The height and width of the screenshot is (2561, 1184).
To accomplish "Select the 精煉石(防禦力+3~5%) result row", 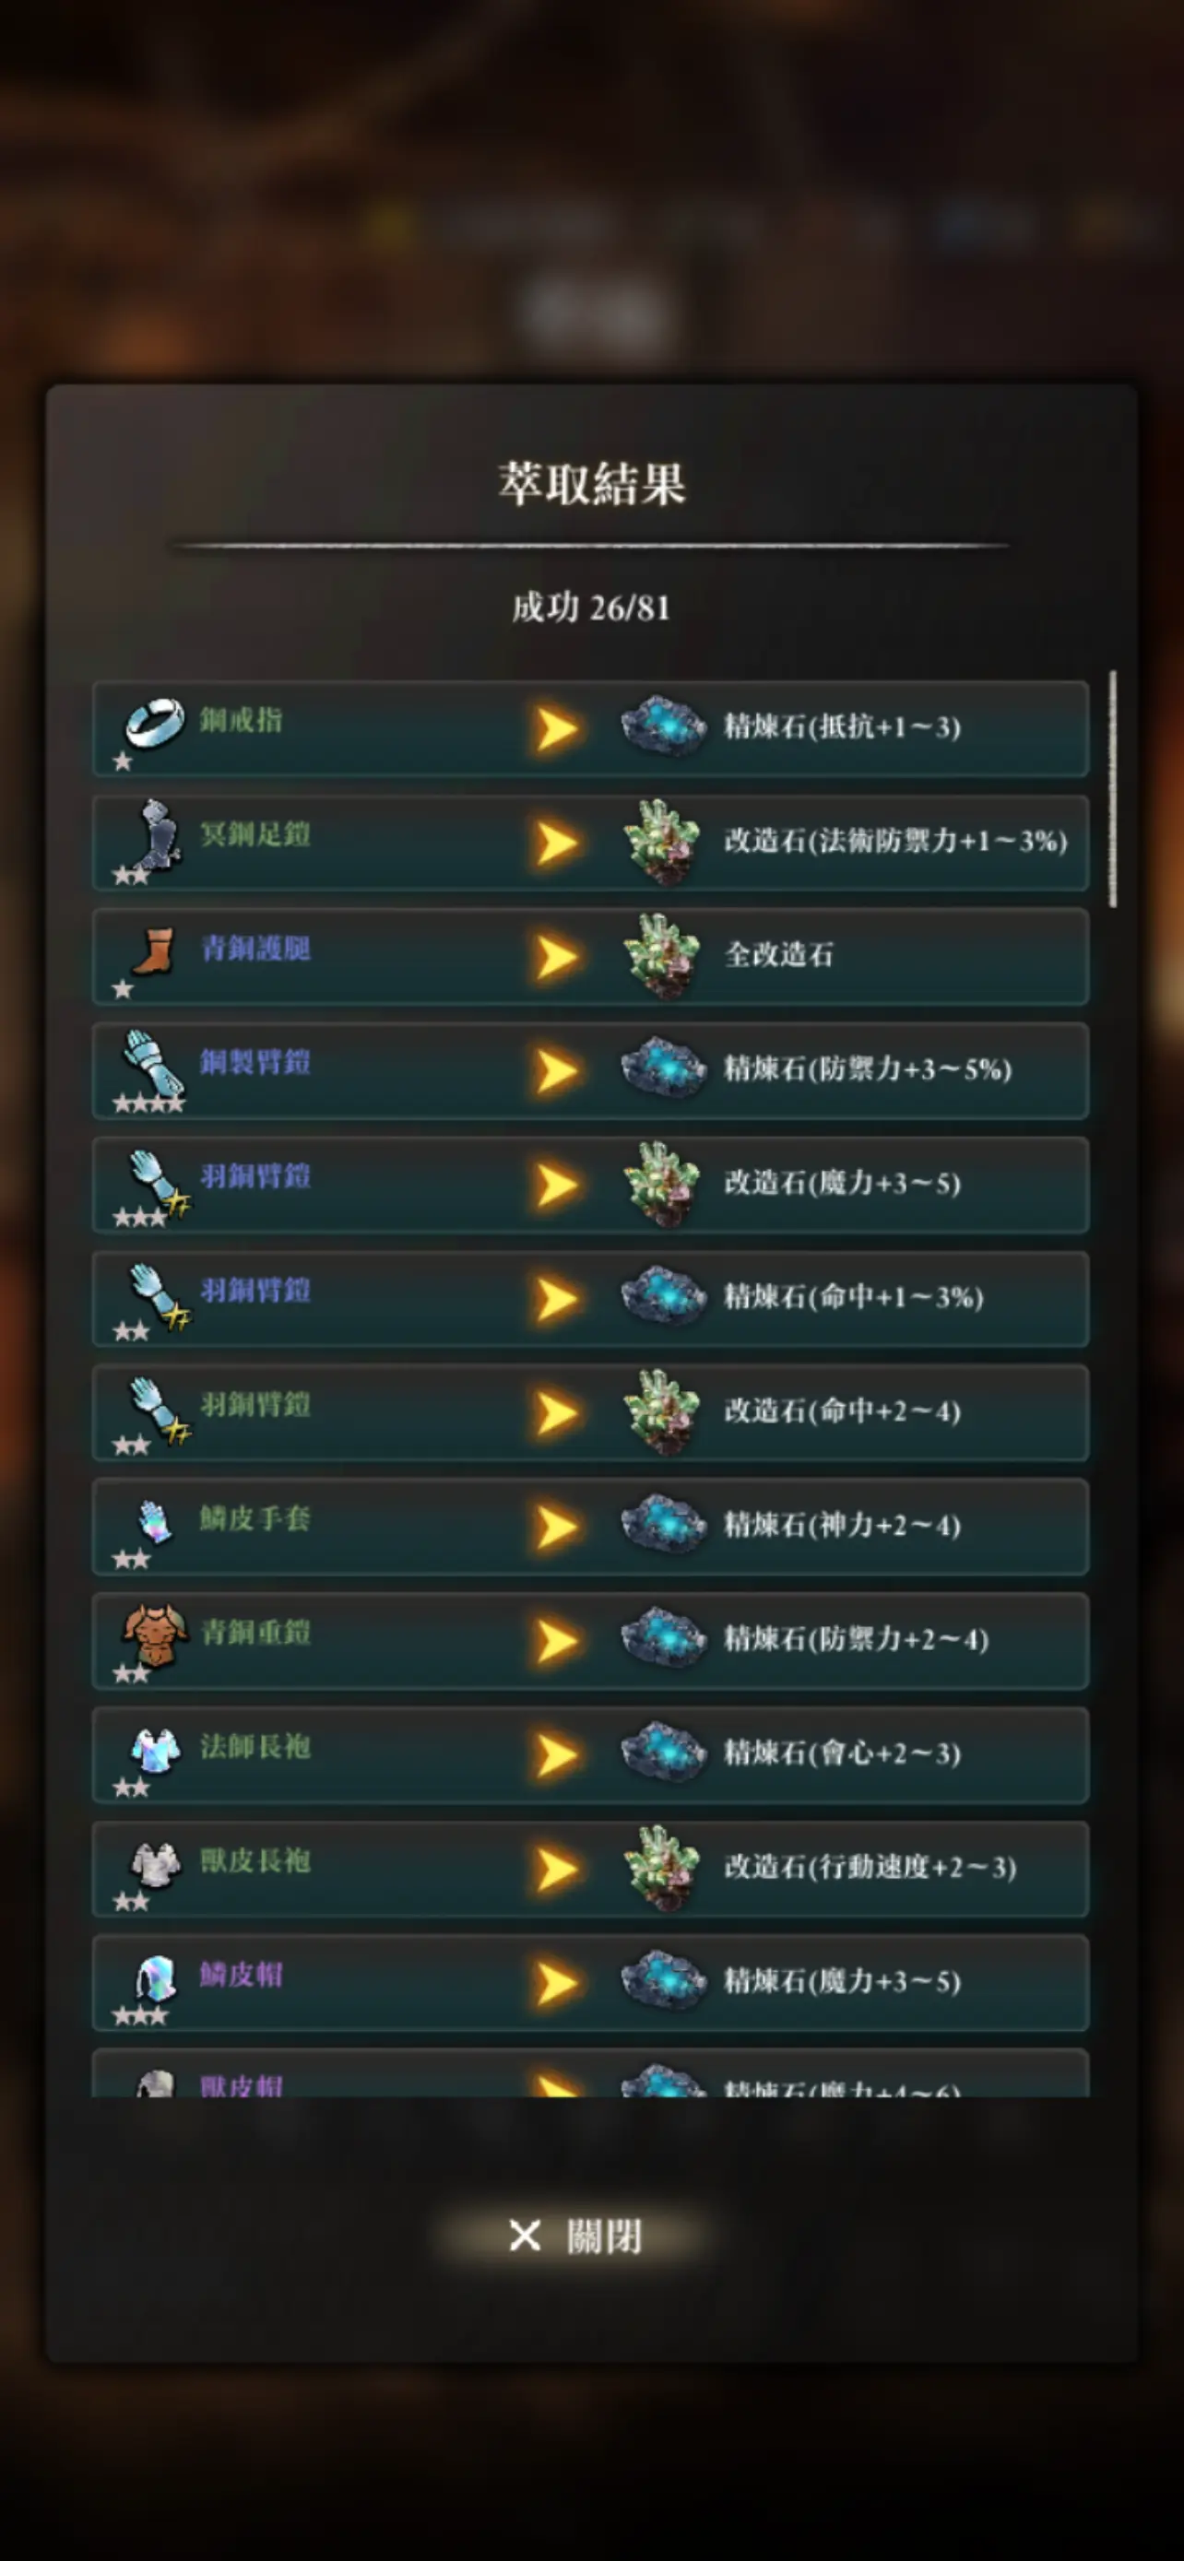I will pyautogui.click(x=590, y=1070).
